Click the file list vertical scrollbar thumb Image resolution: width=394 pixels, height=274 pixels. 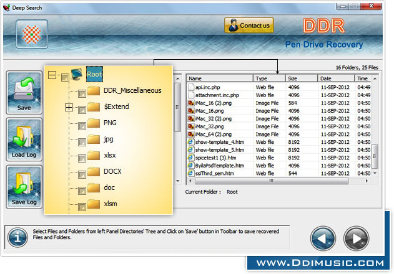click(x=375, y=156)
